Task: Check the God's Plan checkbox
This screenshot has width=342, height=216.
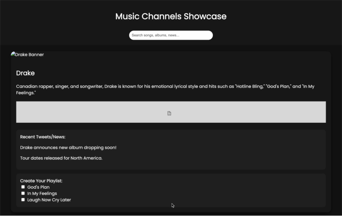Action: [x=23, y=187]
